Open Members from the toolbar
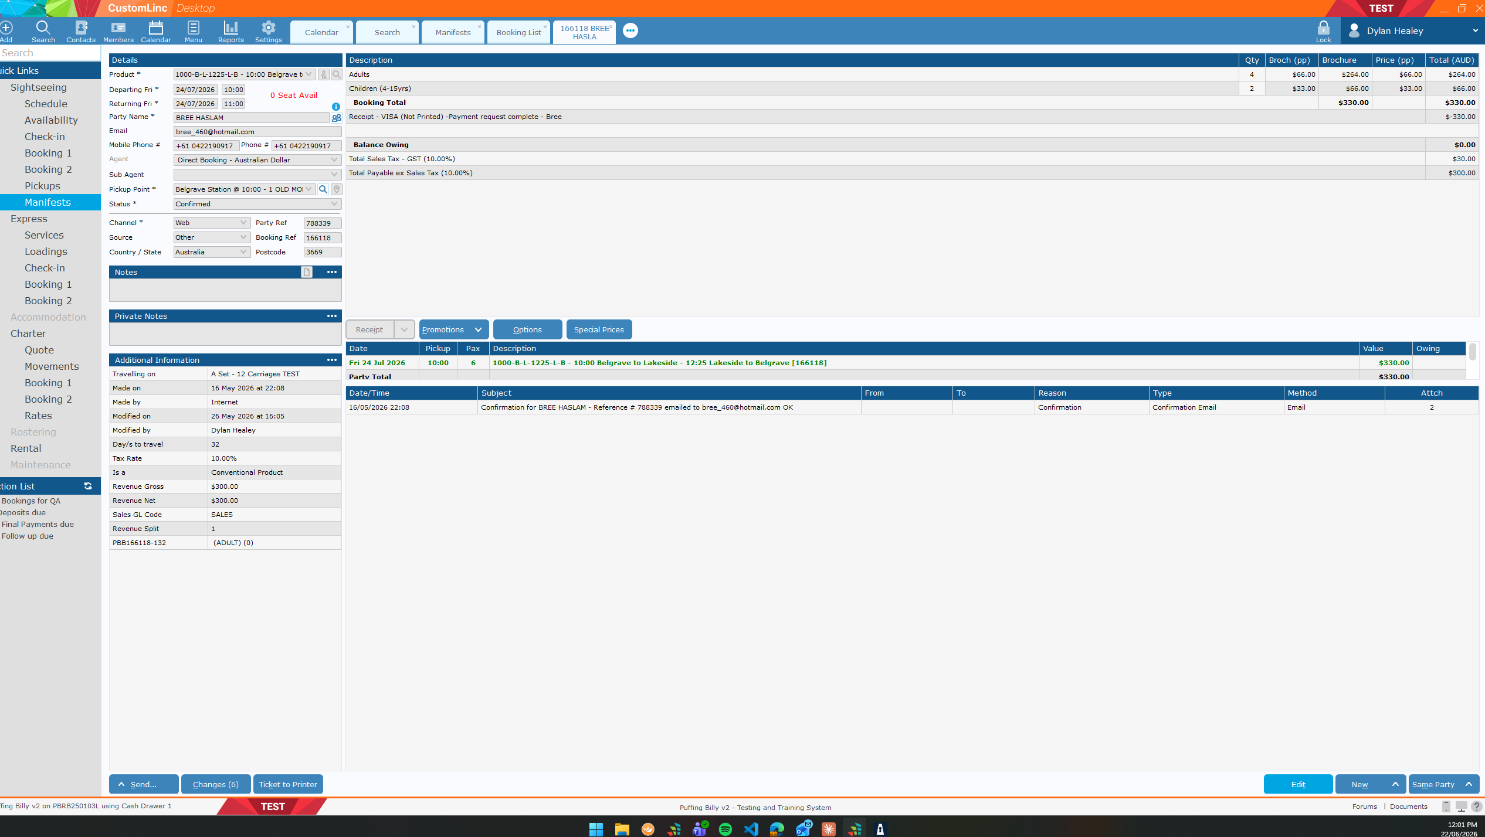1485x837 pixels. 118,32
